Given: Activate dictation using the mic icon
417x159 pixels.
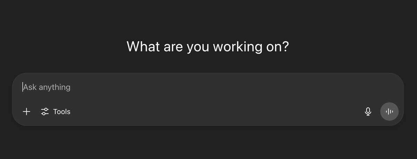Looking at the screenshot, I should [x=368, y=112].
